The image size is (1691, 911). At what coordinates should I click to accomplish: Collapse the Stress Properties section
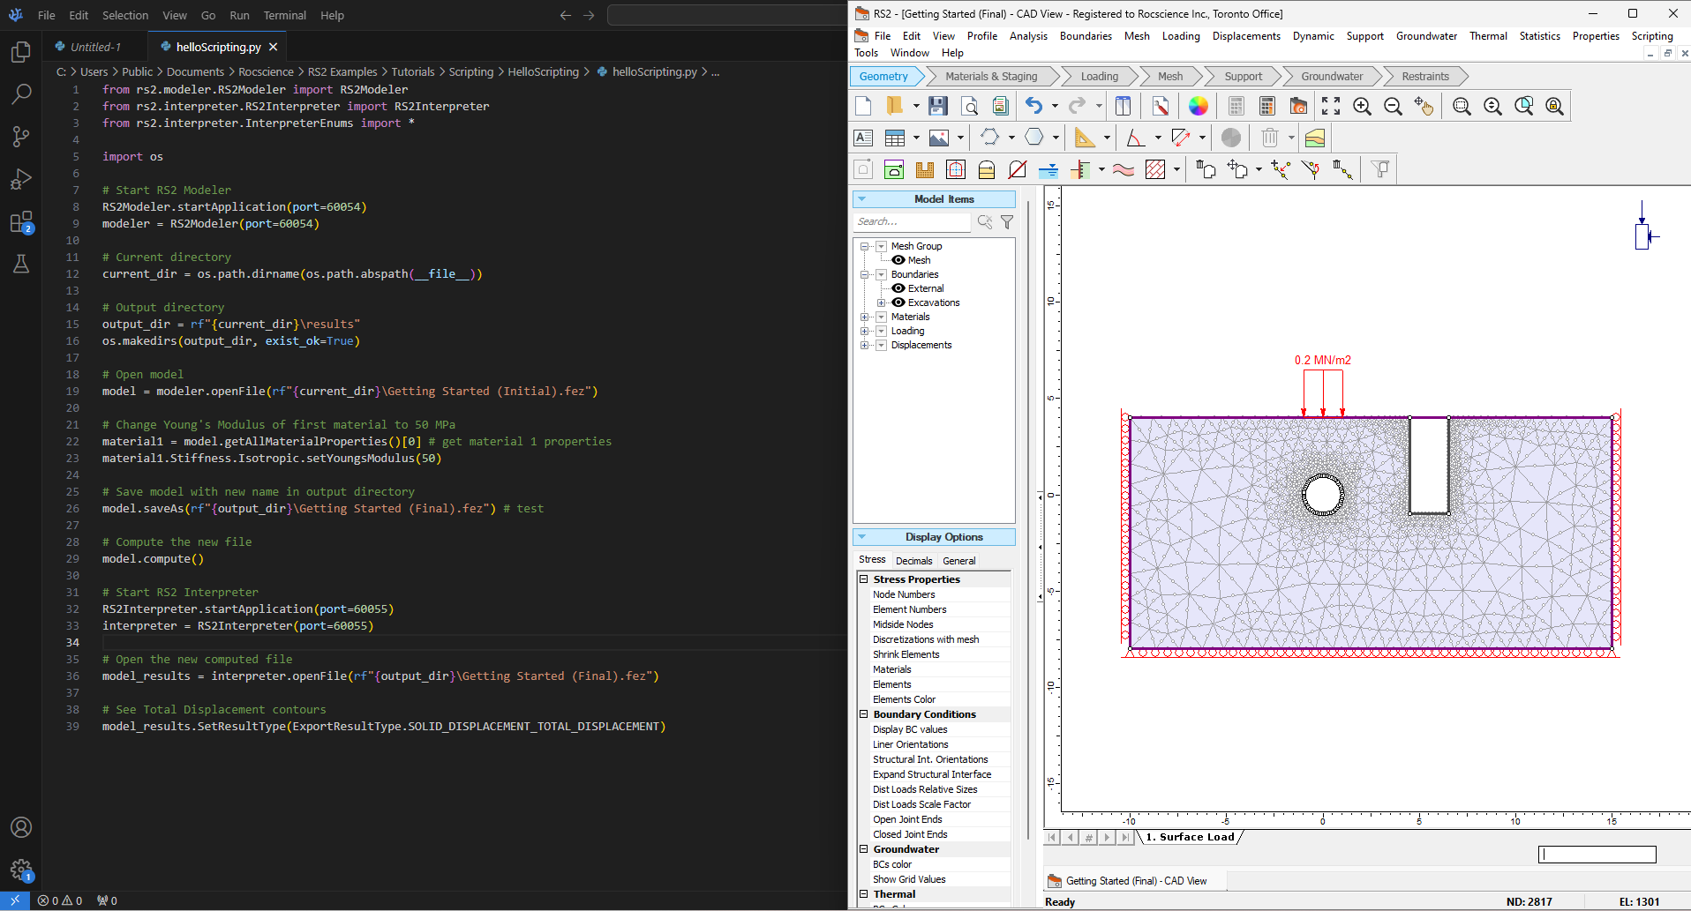(x=864, y=579)
